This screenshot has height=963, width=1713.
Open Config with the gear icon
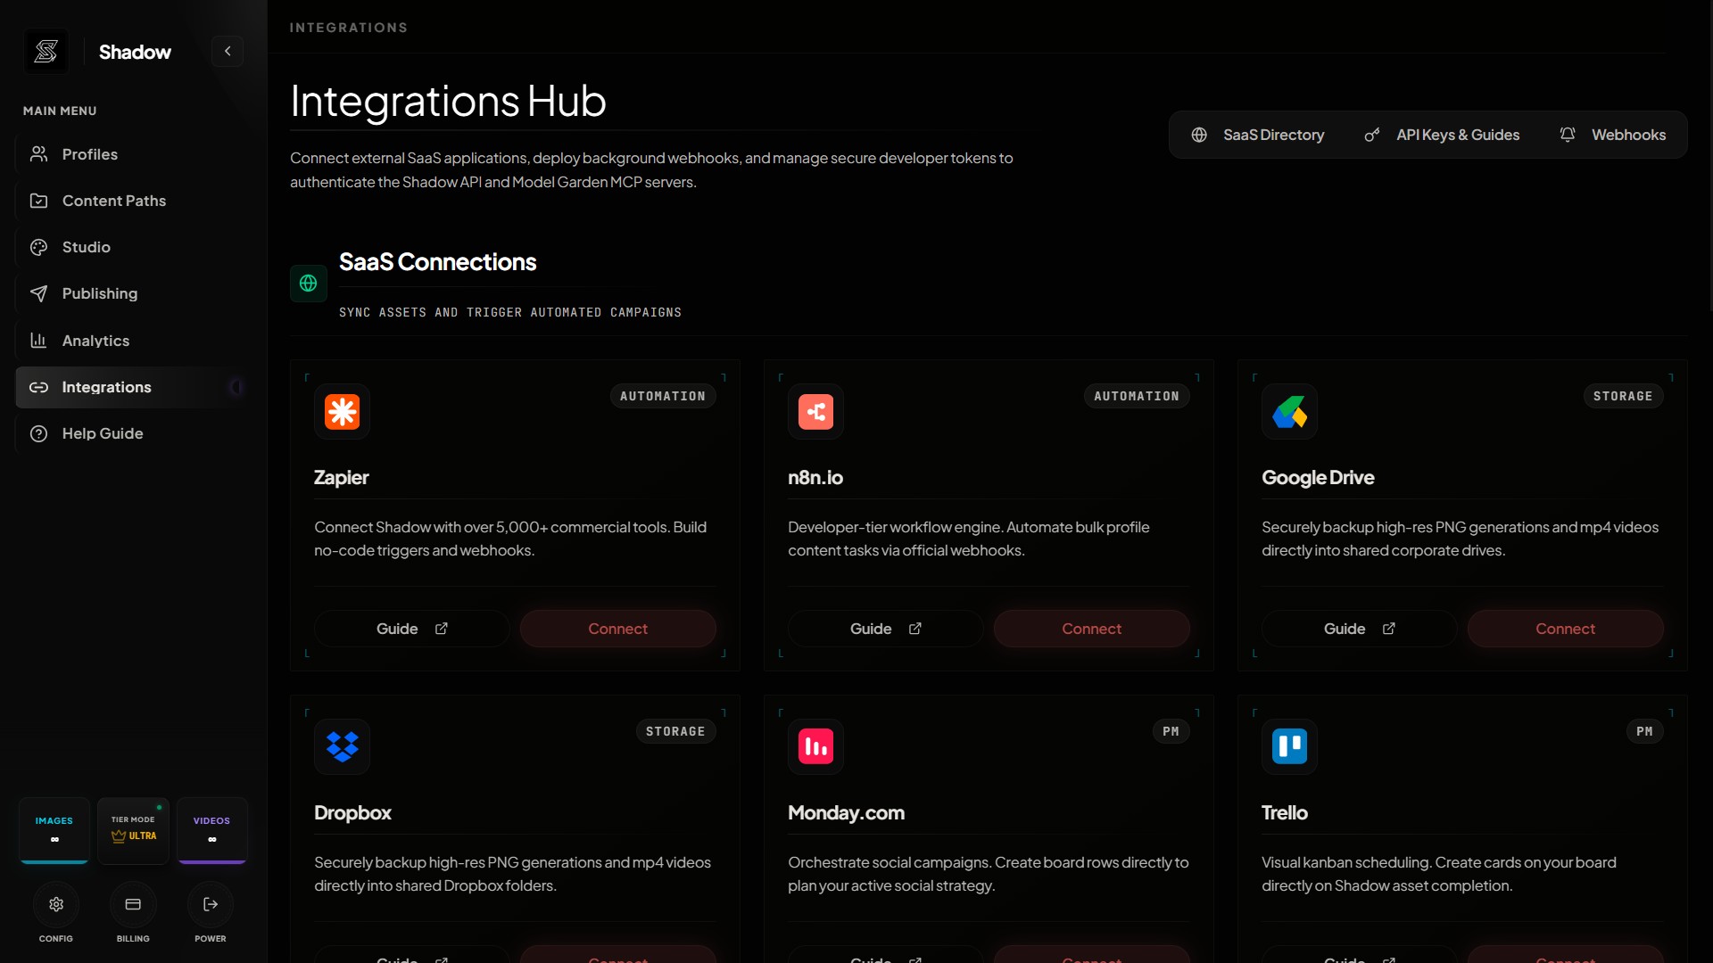[56, 905]
